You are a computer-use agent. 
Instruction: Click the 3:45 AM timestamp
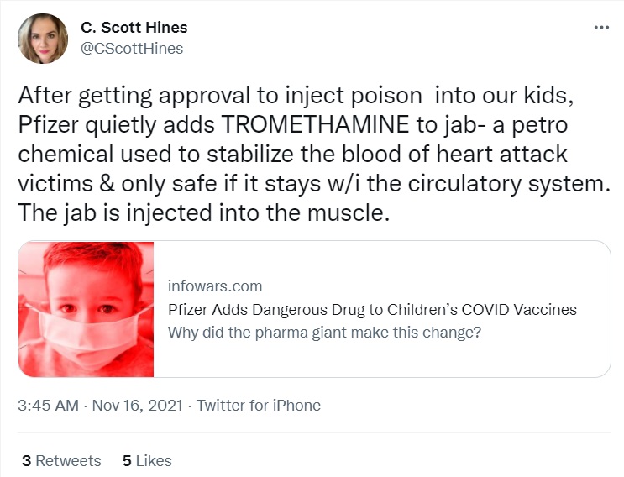47,405
